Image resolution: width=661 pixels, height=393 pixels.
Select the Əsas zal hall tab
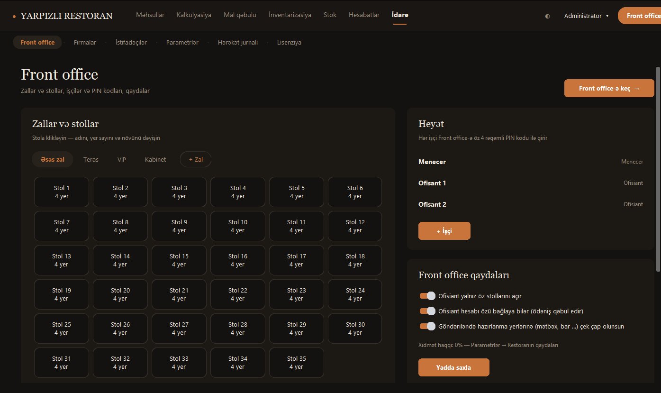[53, 160]
